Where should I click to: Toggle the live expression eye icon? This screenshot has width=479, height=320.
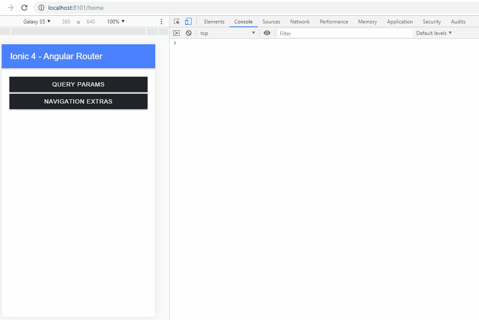267,33
